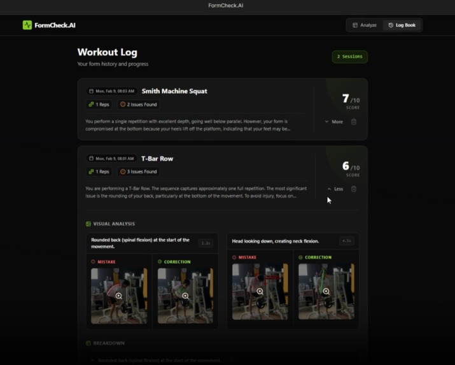Image resolution: width=455 pixels, height=365 pixels.
Task: Zoom the rounded back Correction image
Action: point(185,296)
